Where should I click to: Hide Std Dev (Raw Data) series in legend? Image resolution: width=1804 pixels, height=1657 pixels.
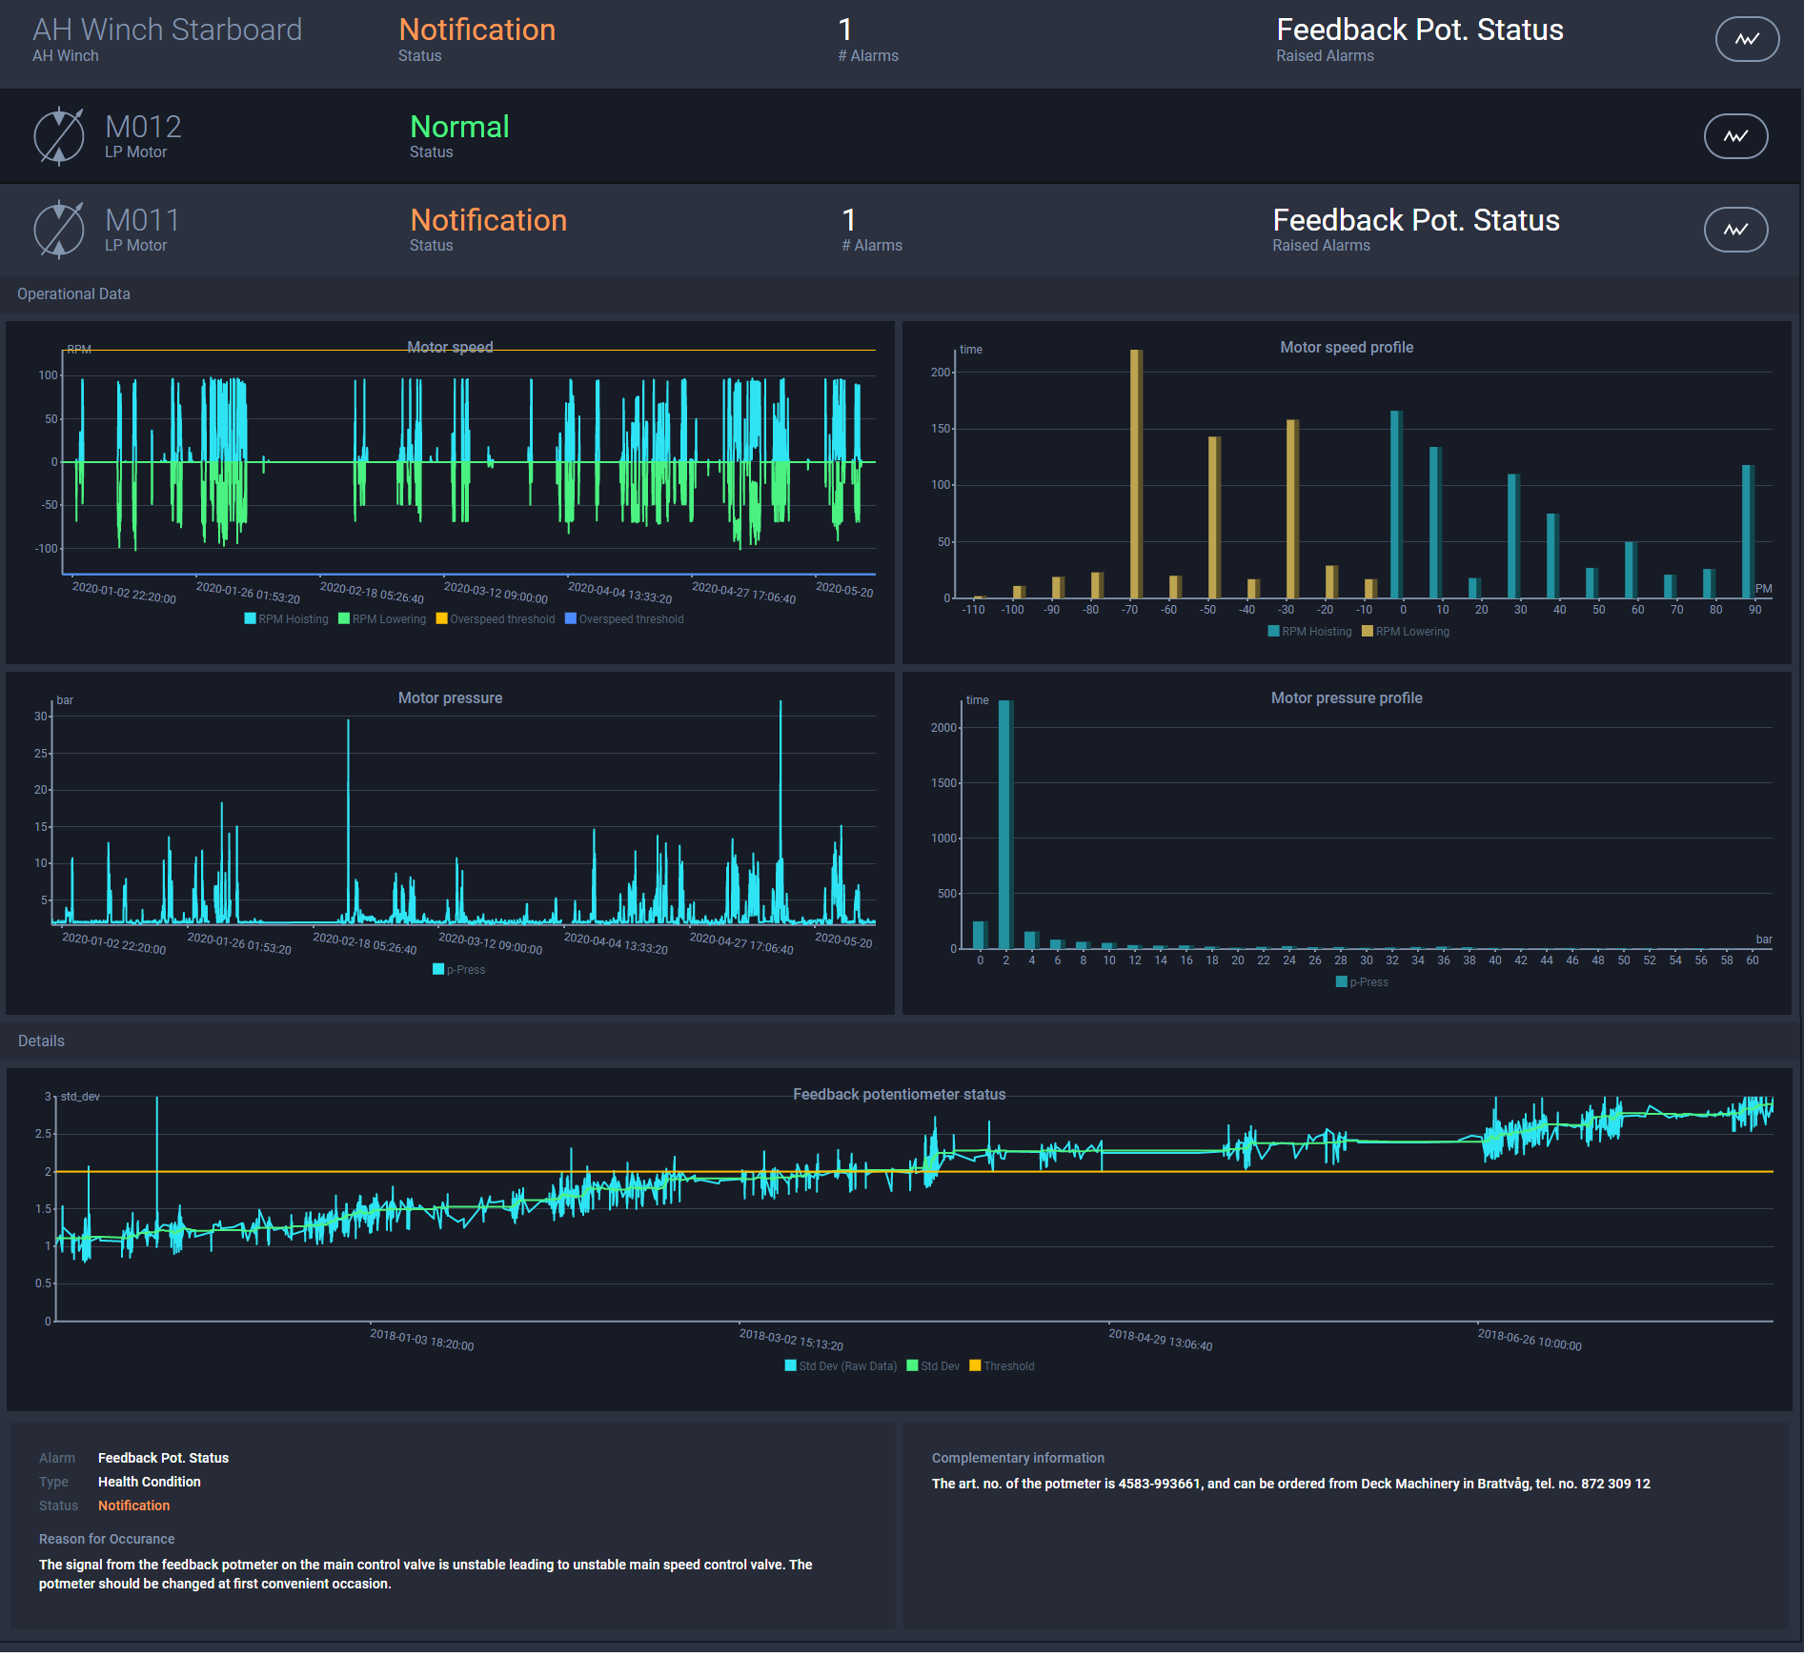(x=841, y=1366)
